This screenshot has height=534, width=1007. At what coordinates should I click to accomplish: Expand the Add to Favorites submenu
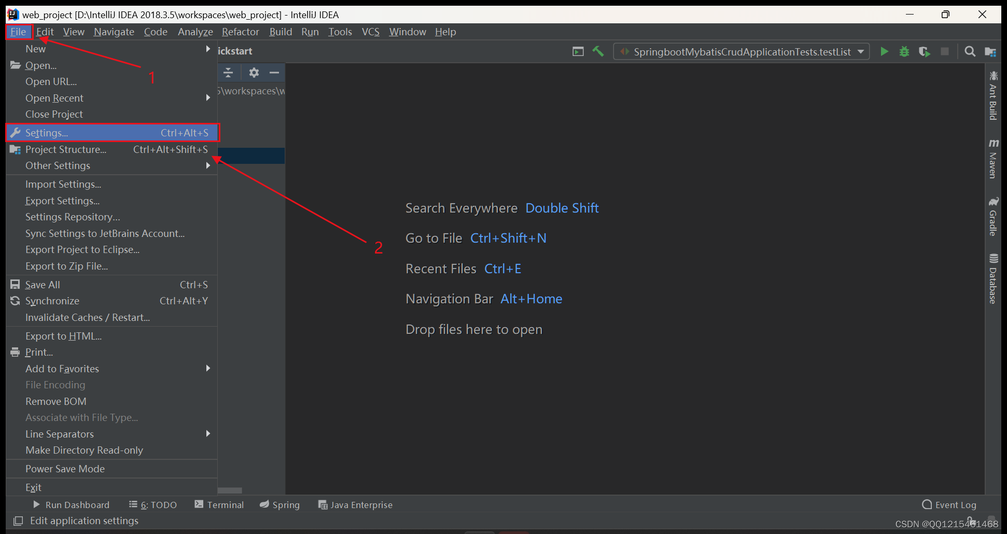(111, 369)
